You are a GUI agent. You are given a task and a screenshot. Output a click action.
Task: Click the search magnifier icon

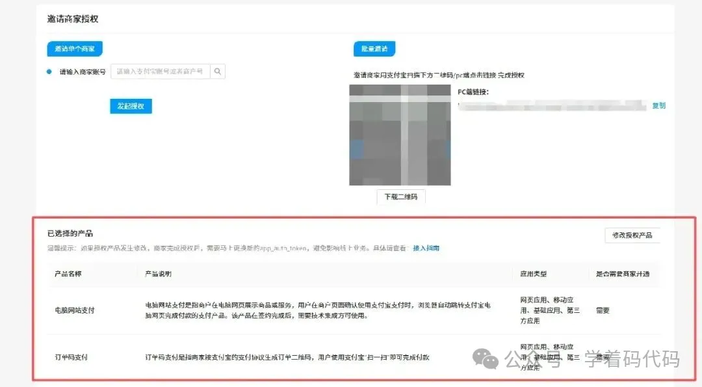click(218, 71)
